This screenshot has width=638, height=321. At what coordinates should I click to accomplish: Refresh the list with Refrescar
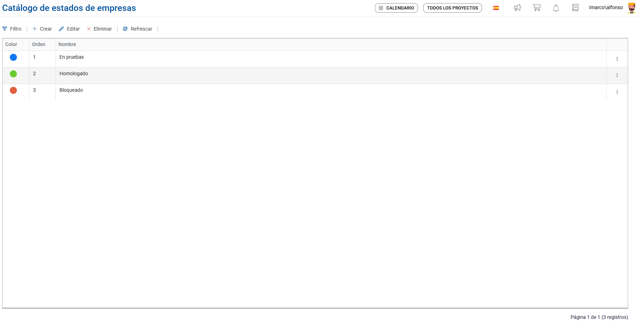click(x=138, y=29)
